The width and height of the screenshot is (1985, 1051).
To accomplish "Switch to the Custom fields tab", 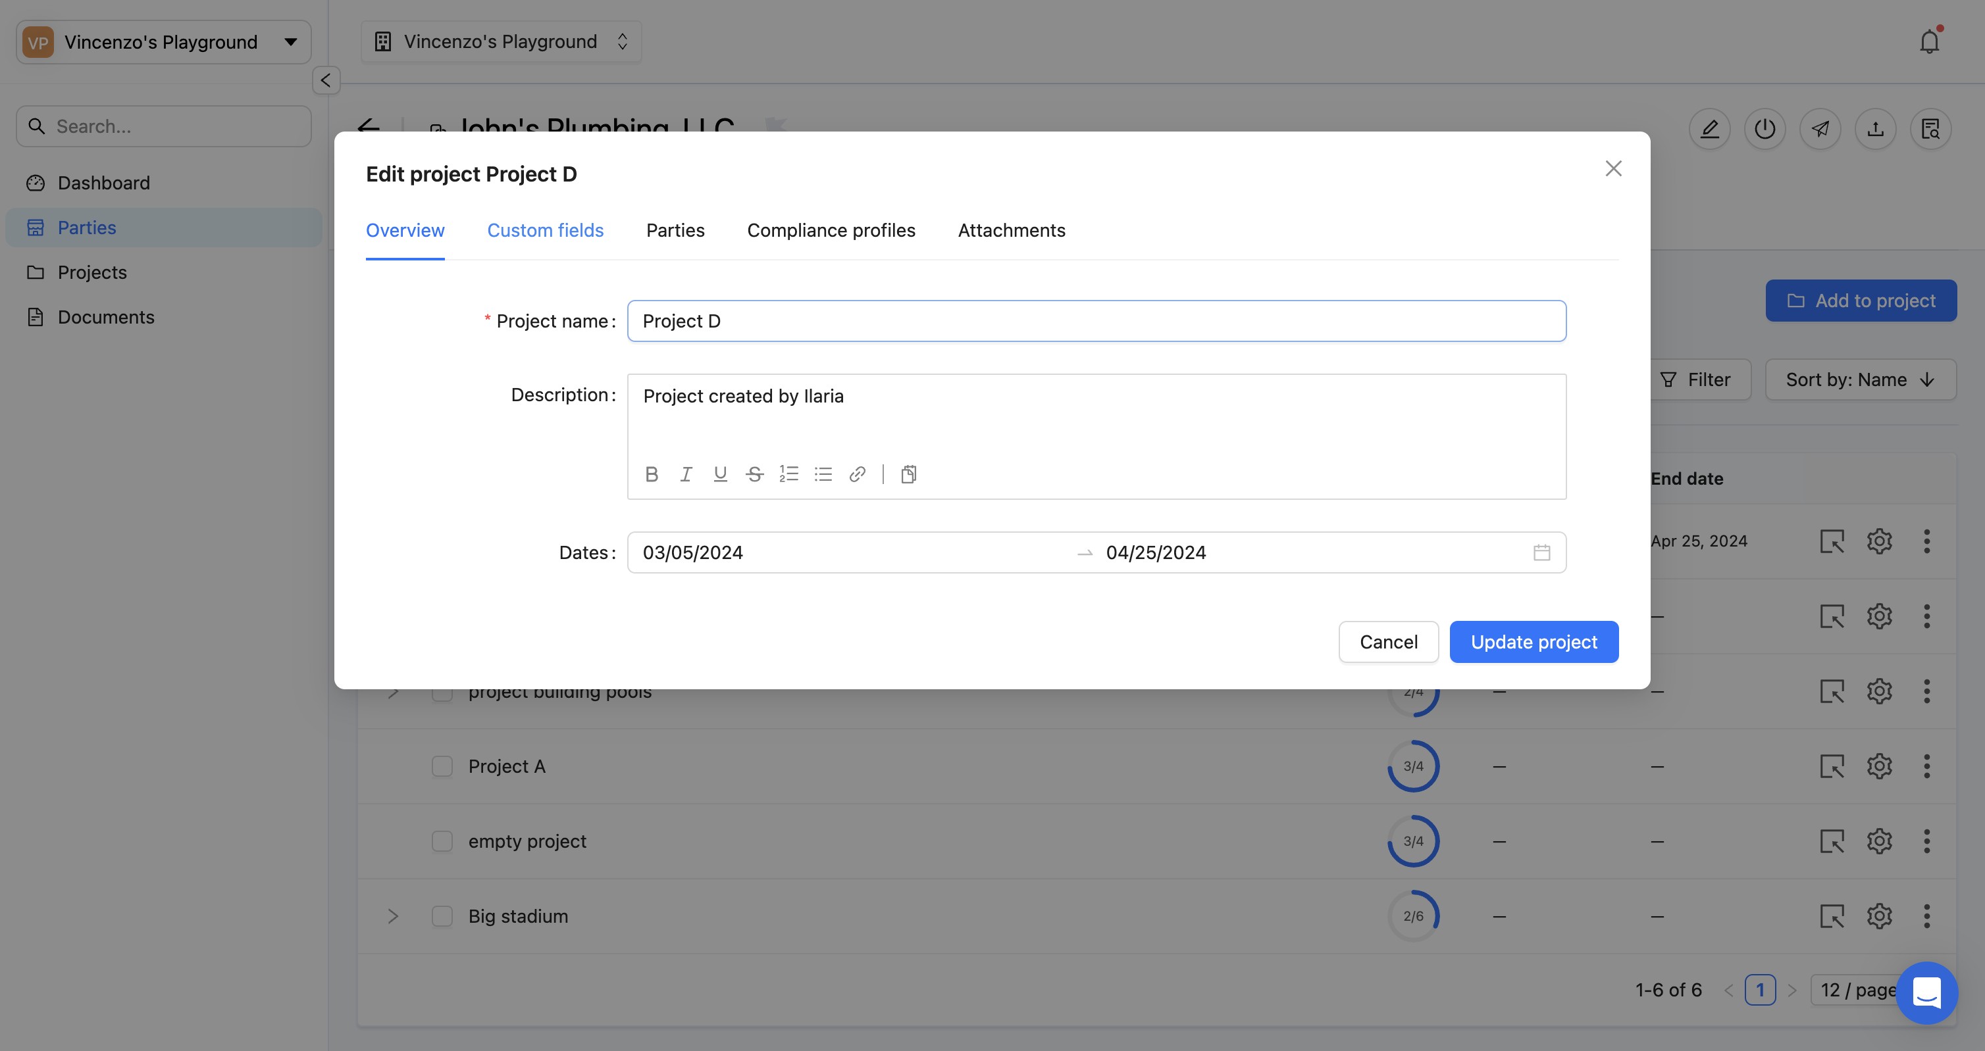I will point(545,230).
